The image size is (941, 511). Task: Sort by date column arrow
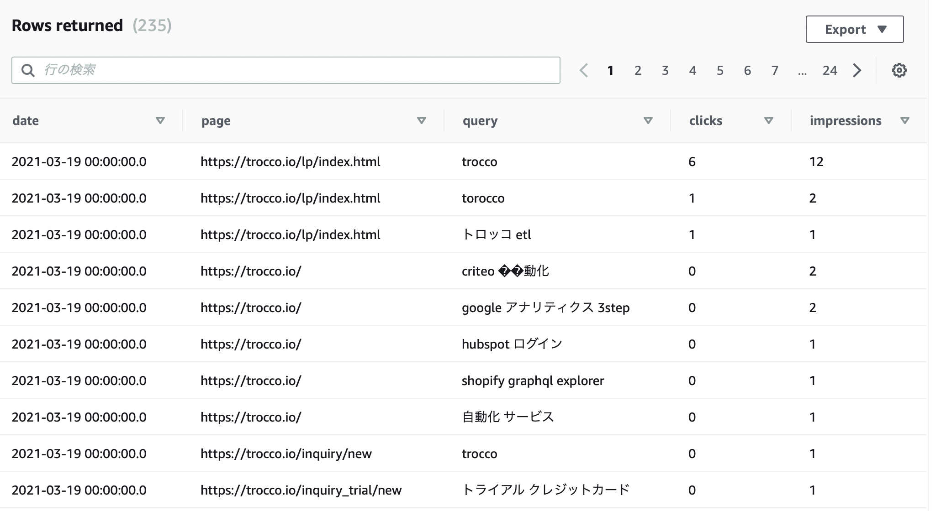tap(160, 120)
